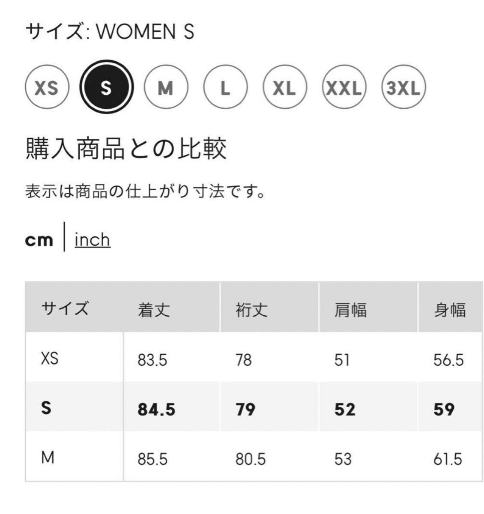Select the XS size option
484x514 pixels.
tap(47, 89)
